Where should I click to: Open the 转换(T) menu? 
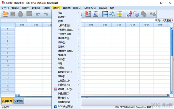pos(46,8)
